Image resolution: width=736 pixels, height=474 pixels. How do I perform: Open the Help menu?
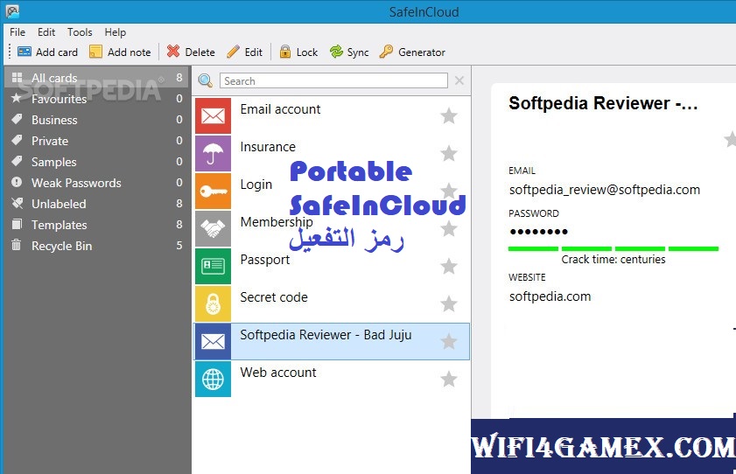pyautogui.click(x=115, y=32)
